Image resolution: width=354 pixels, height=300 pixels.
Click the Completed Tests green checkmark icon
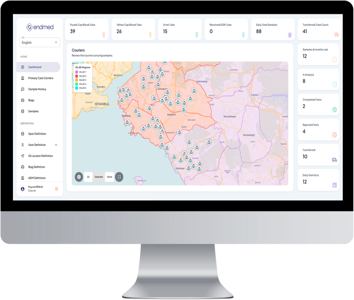pos(334,109)
